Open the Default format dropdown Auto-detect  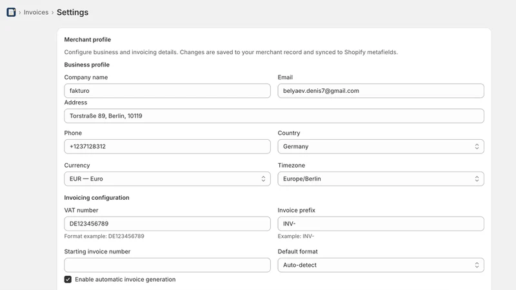point(381,265)
